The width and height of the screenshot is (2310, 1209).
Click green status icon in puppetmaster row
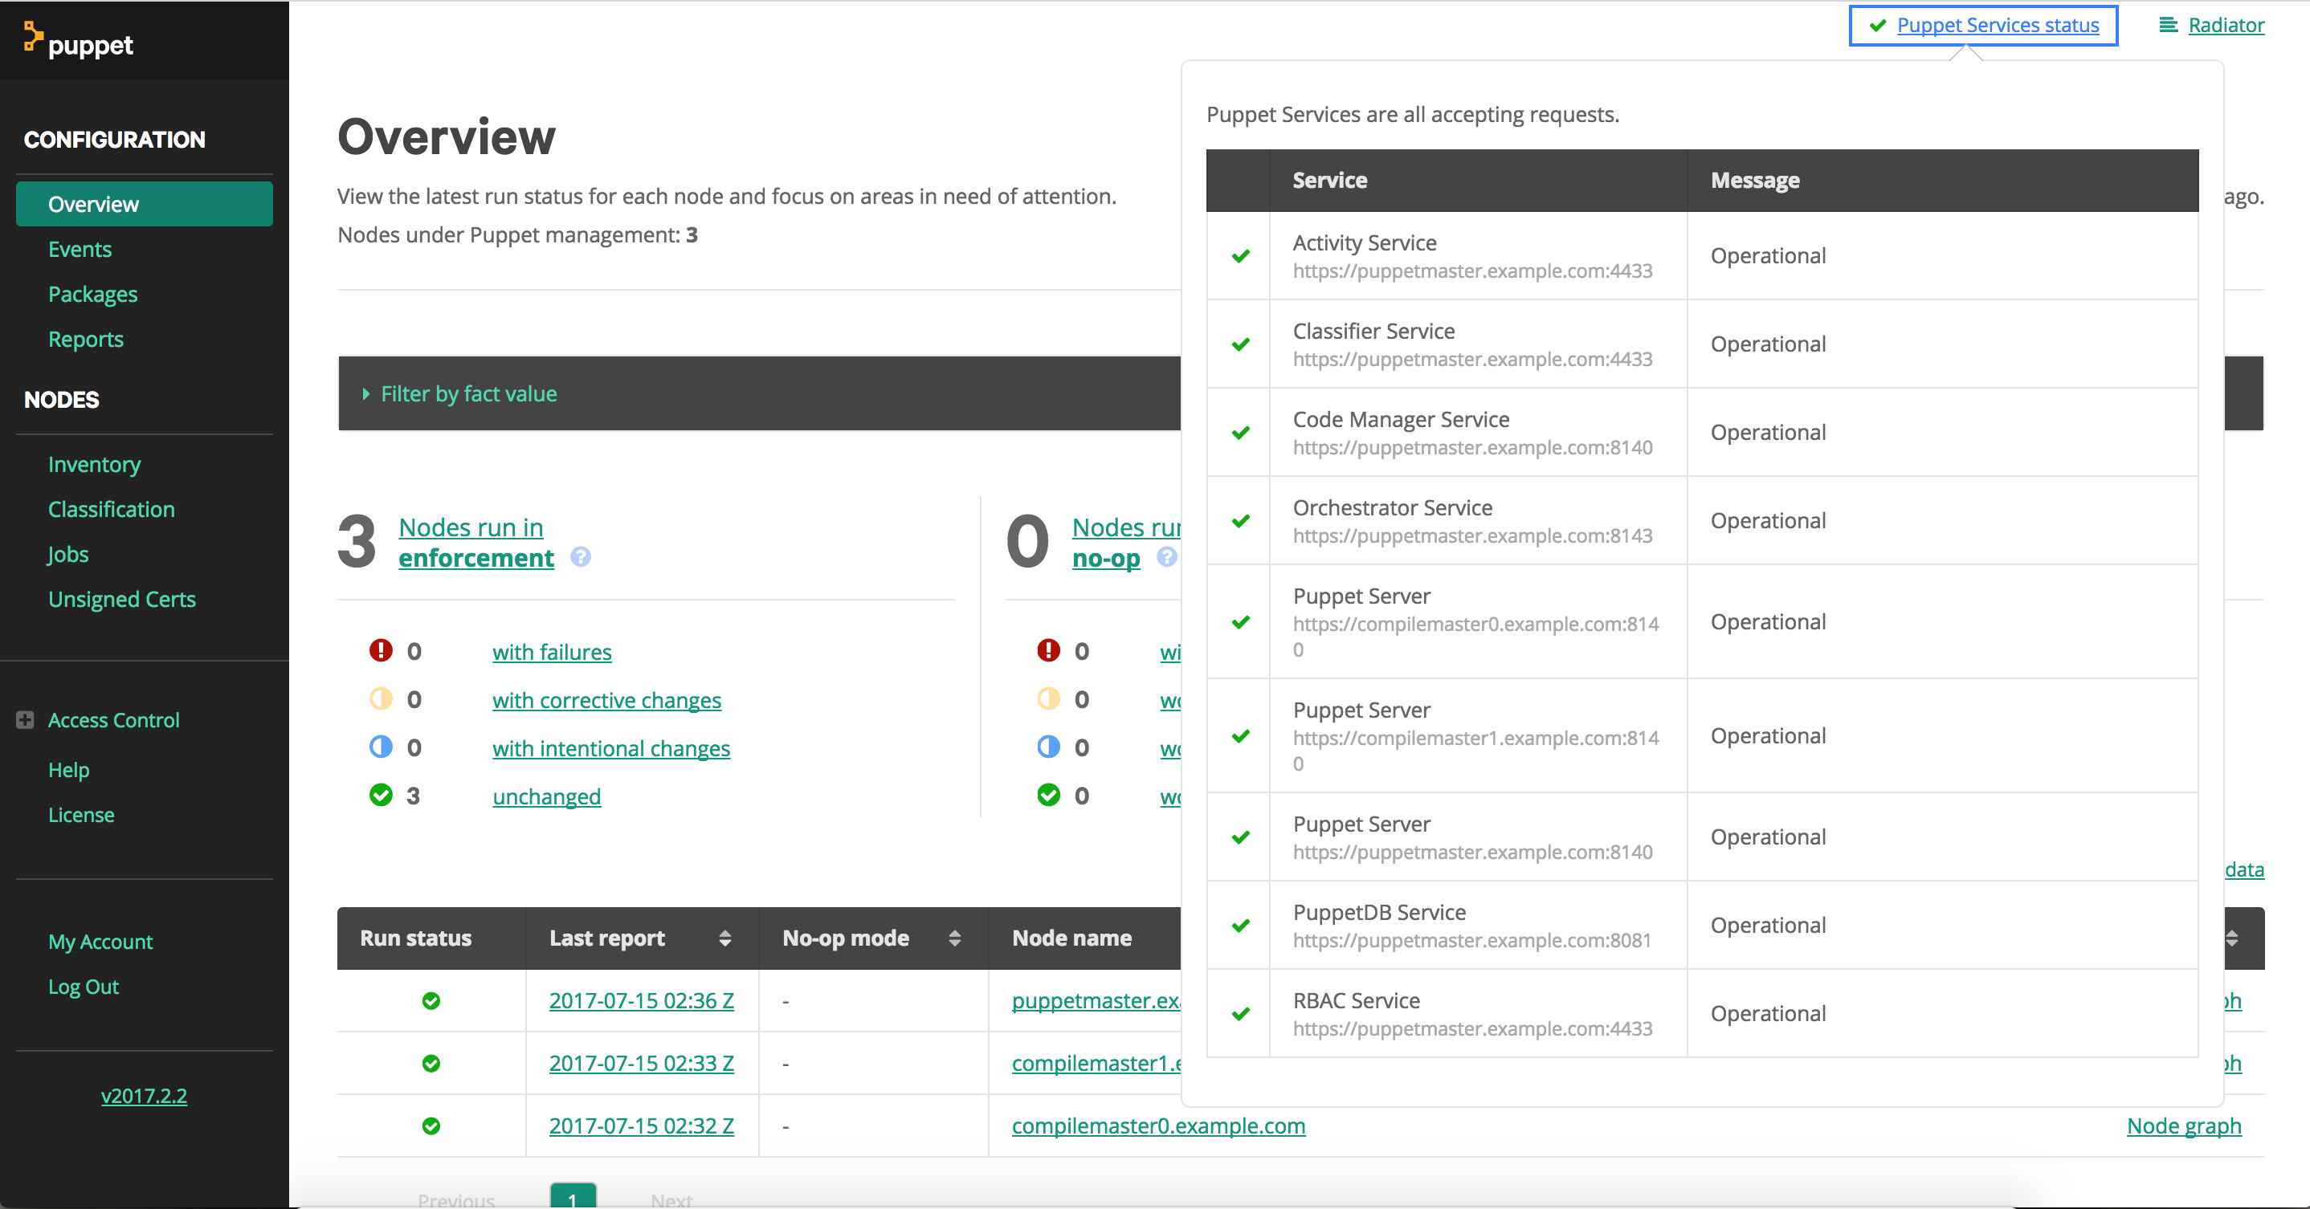click(431, 1001)
